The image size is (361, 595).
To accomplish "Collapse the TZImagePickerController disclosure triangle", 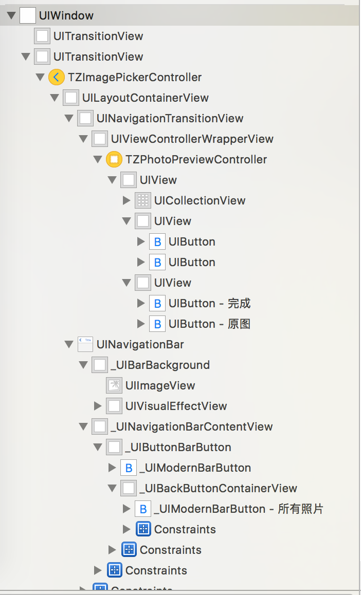I will tap(40, 78).
